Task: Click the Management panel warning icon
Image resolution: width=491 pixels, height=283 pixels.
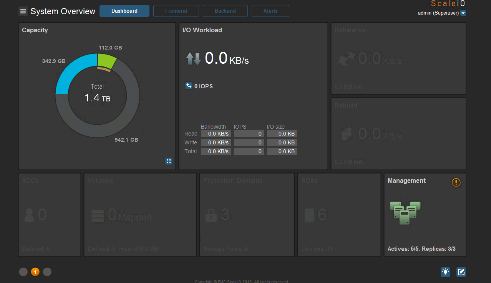Action: pyautogui.click(x=456, y=182)
